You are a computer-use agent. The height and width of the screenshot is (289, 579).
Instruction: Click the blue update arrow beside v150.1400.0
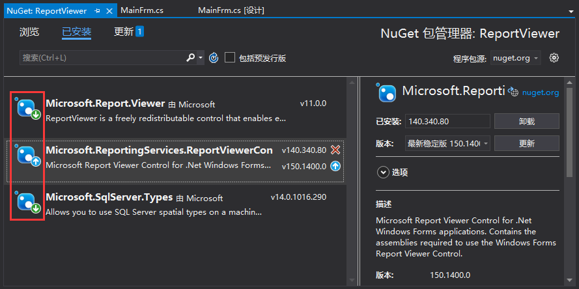tap(335, 166)
